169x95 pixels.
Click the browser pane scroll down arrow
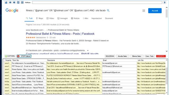pyautogui.click(x=167, y=51)
